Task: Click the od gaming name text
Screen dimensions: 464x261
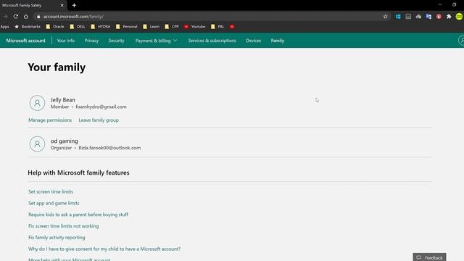Action: [x=65, y=141]
